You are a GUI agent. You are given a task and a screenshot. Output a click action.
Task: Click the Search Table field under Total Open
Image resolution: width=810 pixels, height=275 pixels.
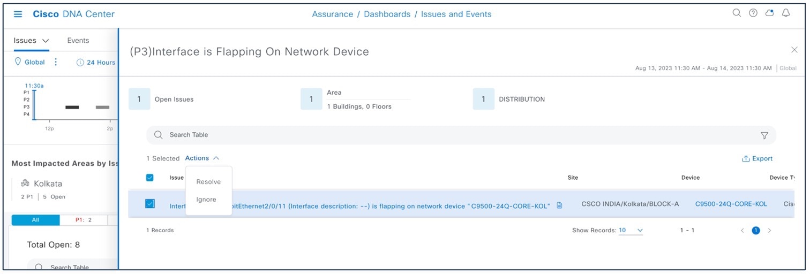point(72,266)
